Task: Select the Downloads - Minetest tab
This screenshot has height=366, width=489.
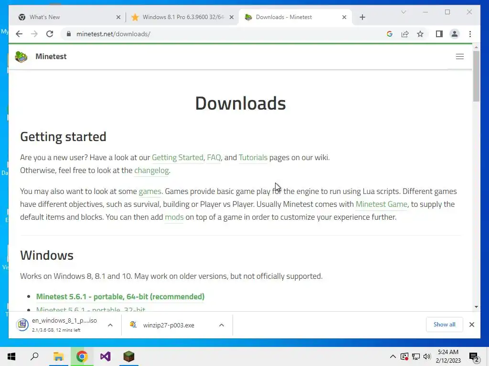Action: click(x=295, y=17)
